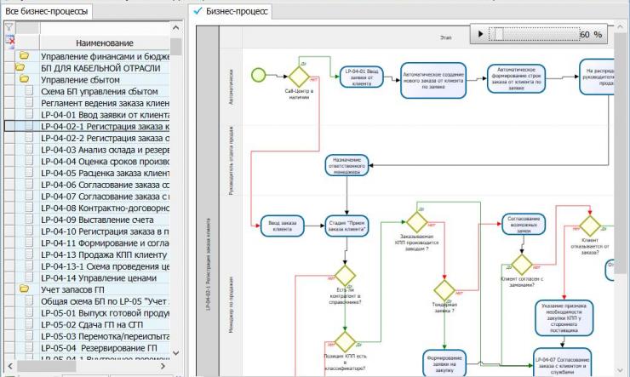Click the list's vertical scrollbar down arrow

tap(176, 352)
